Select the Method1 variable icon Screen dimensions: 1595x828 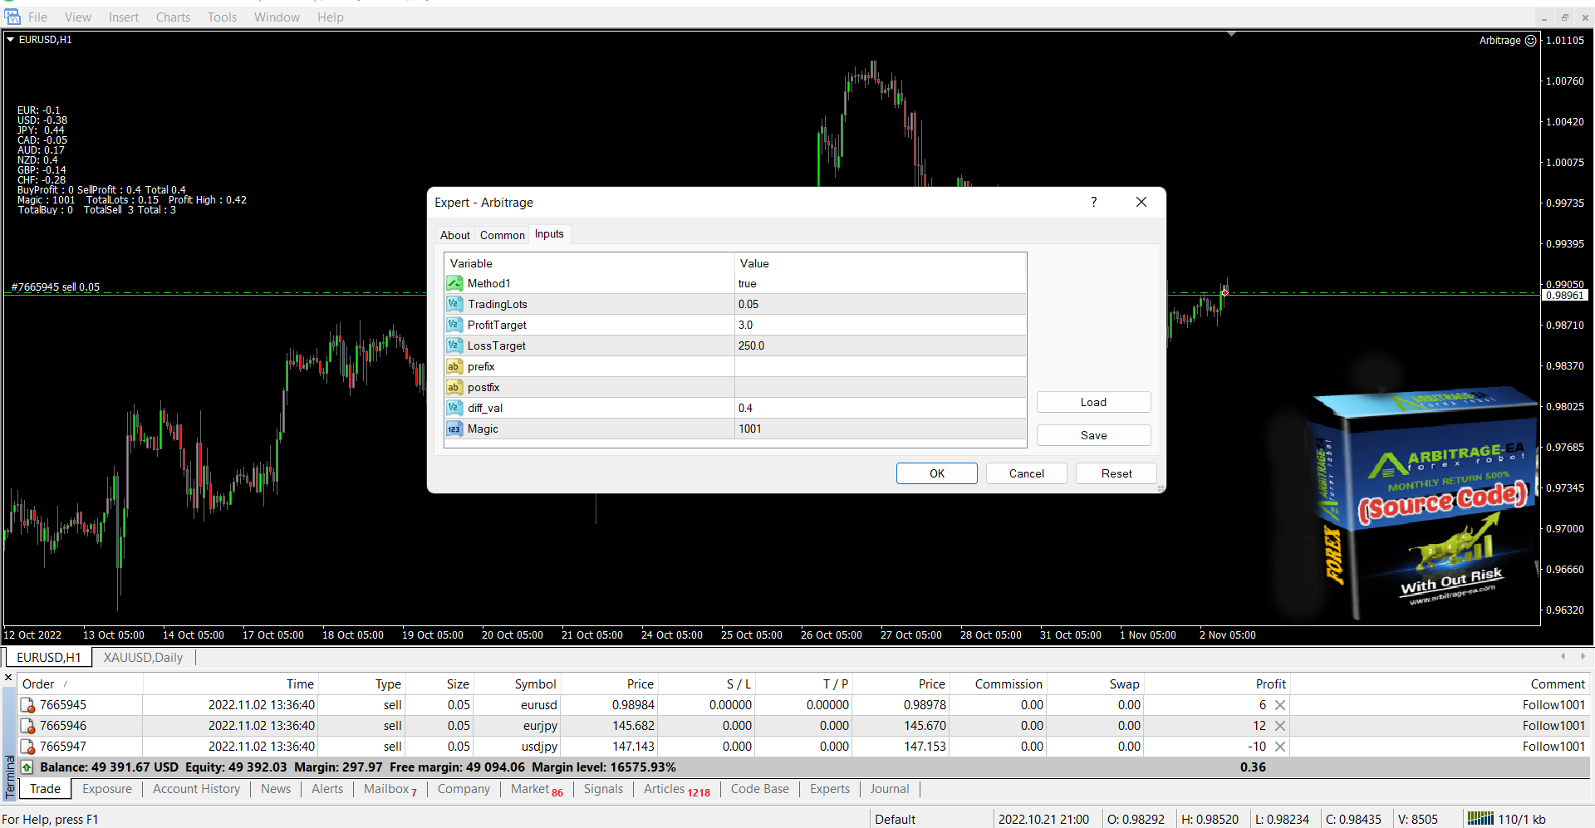pyautogui.click(x=454, y=283)
